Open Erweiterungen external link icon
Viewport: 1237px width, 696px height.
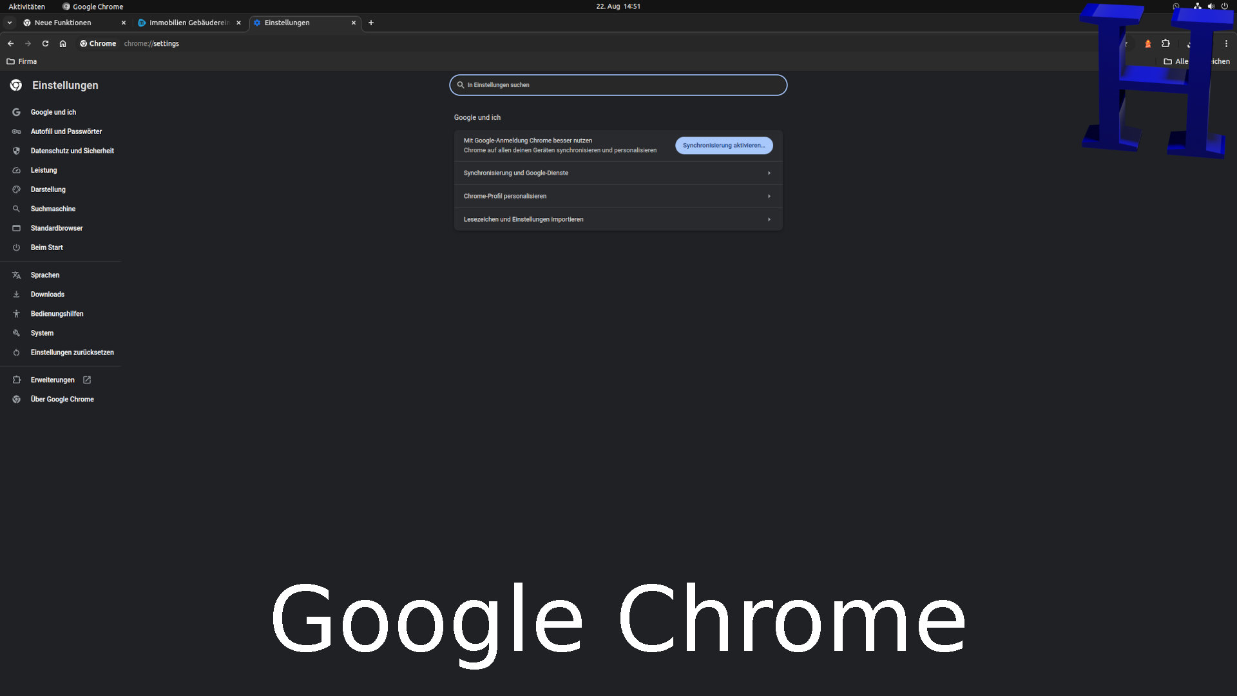click(87, 380)
